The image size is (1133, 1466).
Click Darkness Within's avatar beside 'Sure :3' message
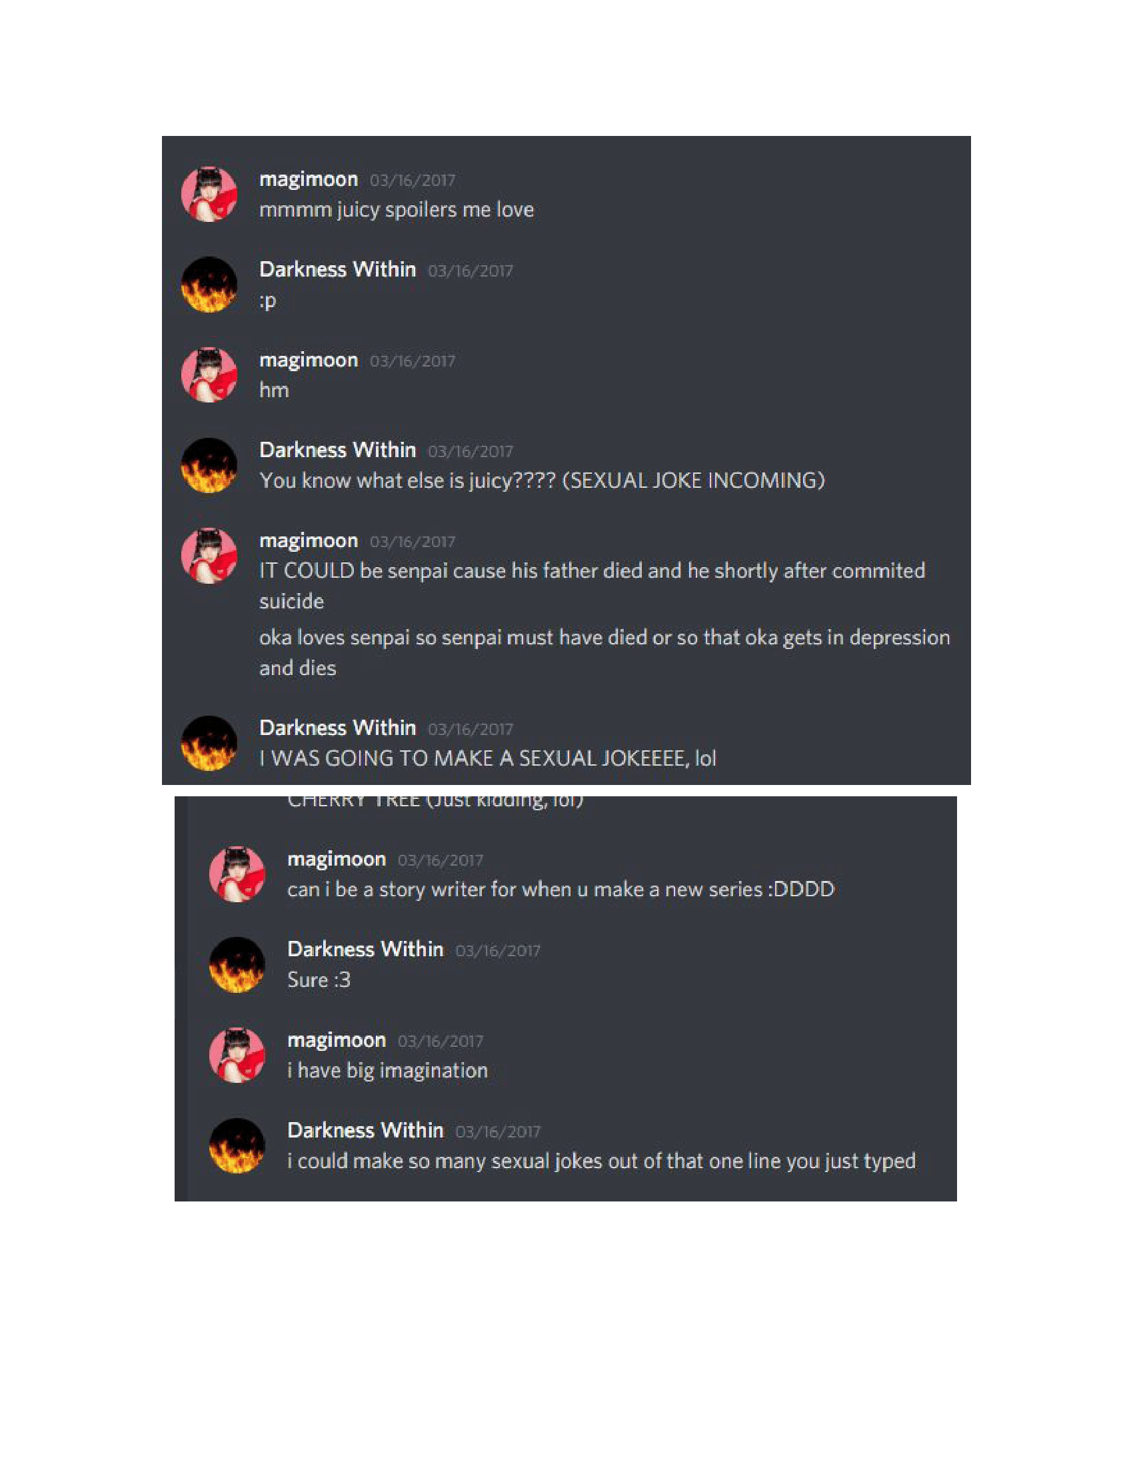(x=237, y=965)
